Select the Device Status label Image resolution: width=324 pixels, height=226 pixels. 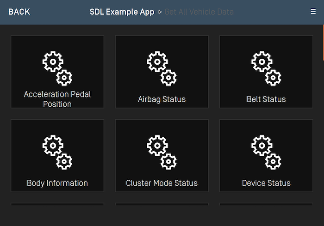point(266,183)
